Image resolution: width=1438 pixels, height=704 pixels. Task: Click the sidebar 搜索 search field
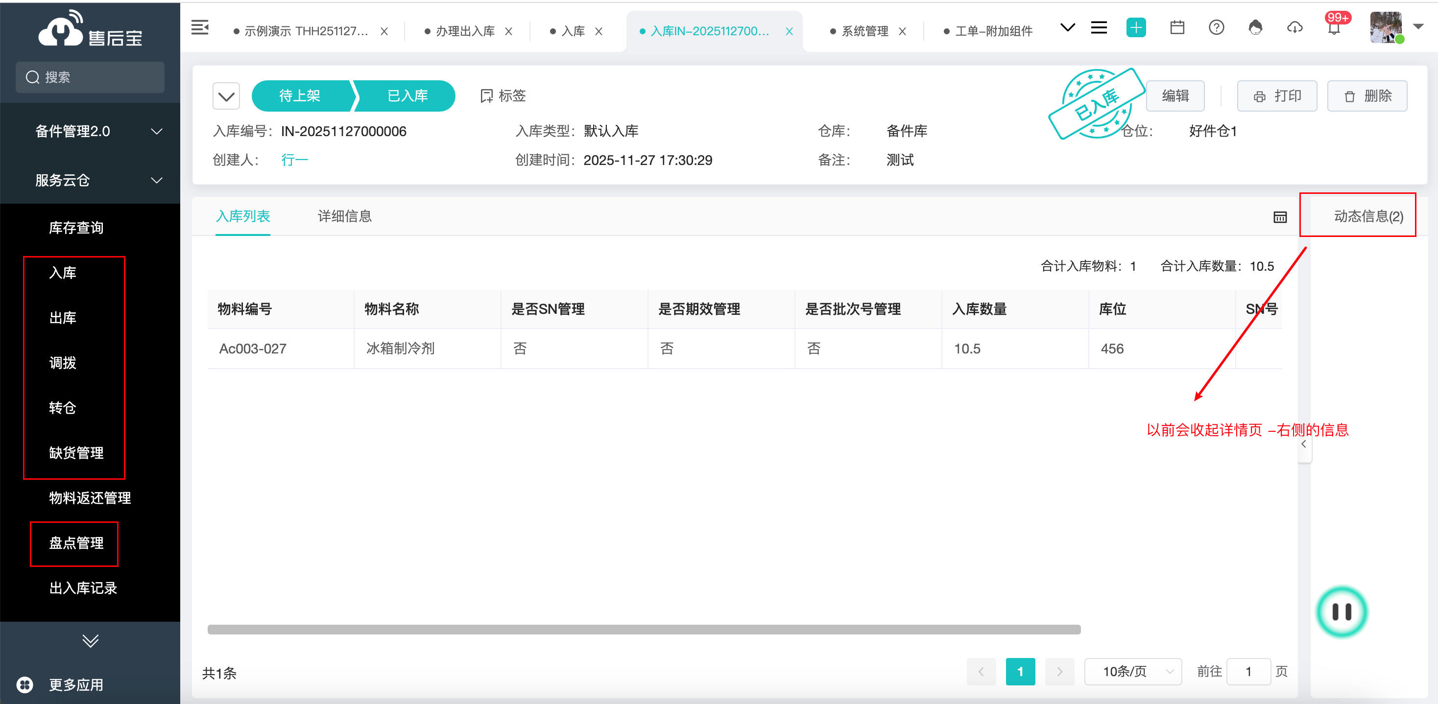click(91, 77)
